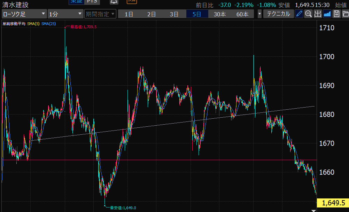Click the scroll-down arrow below price axis
The image size is (349, 212).
[313, 211]
